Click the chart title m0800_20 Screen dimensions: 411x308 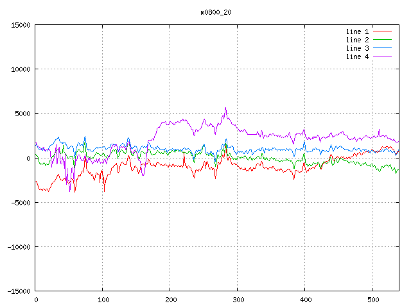click(x=216, y=12)
